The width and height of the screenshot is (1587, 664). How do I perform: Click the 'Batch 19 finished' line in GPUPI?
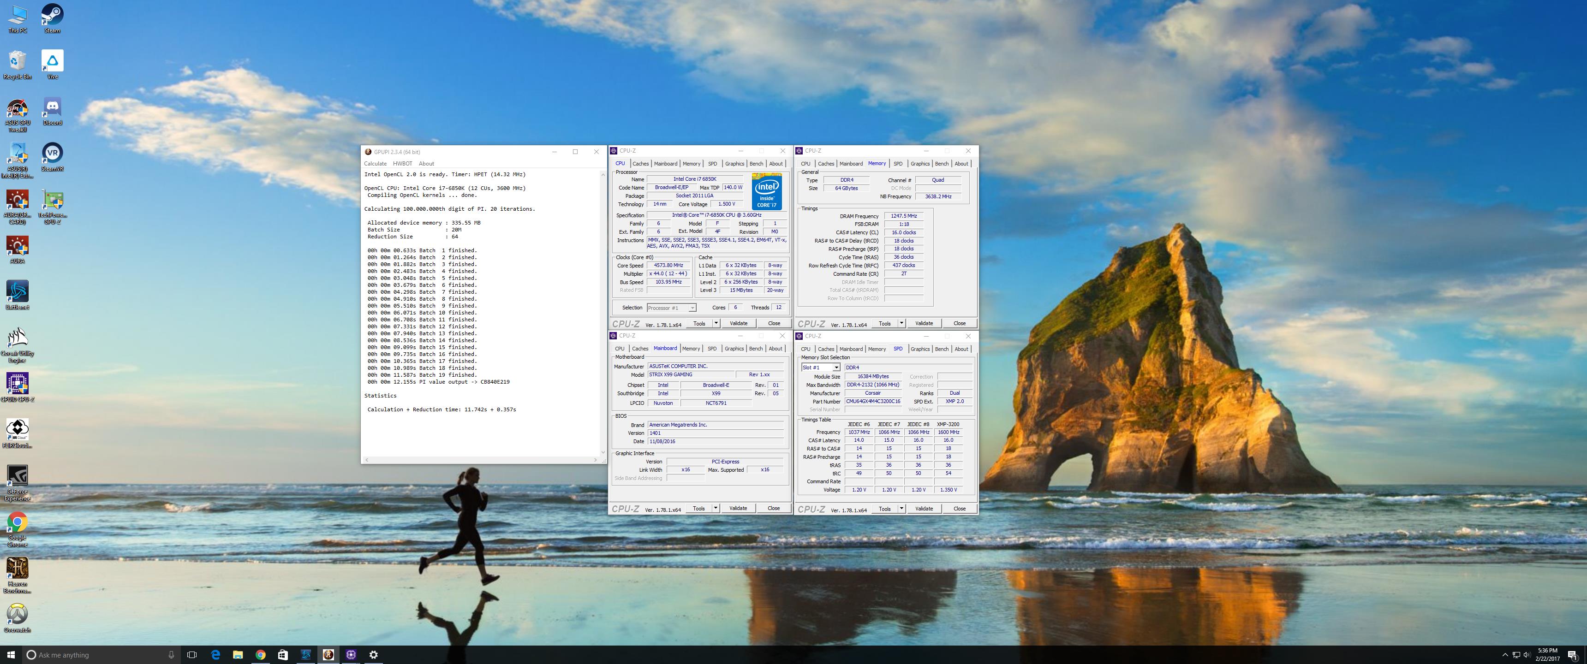pos(422,375)
